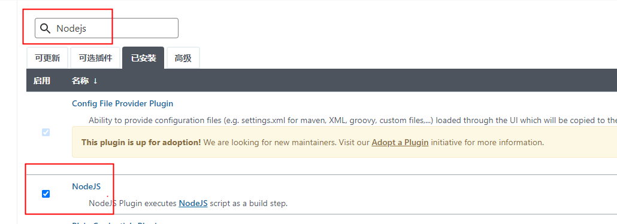The image size is (617, 224).
Task: Click the sort arrow beside 名称
Action: [x=95, y=81]
